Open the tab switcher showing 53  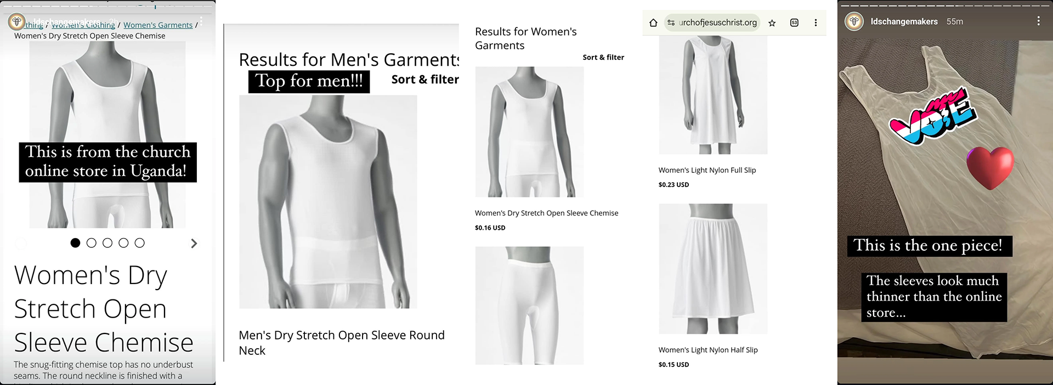click(x=794, y=22)
